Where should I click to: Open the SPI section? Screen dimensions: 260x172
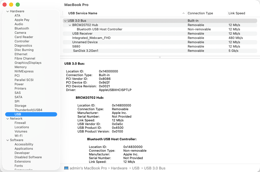click(17, 101)
